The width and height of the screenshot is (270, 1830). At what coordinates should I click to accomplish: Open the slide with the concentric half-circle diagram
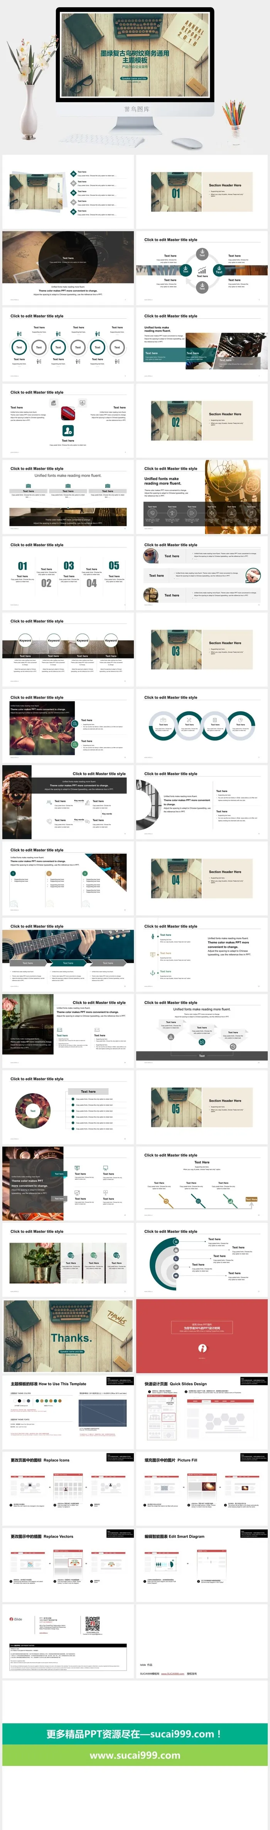point(202,1259)
